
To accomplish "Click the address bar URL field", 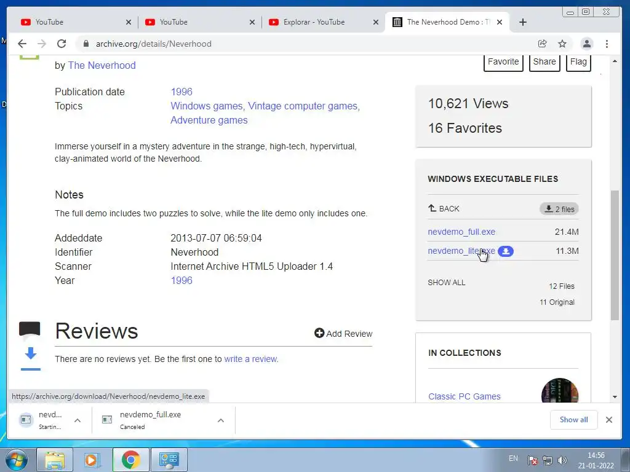I will click(305, 44).
